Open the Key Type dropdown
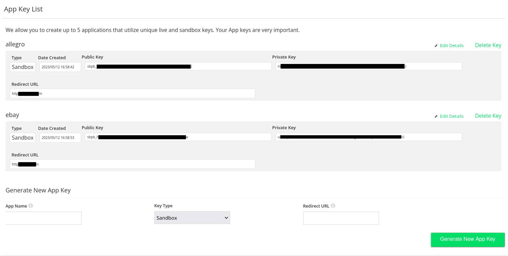The width and height of the screenshot is (508, 256). [192, 218]
